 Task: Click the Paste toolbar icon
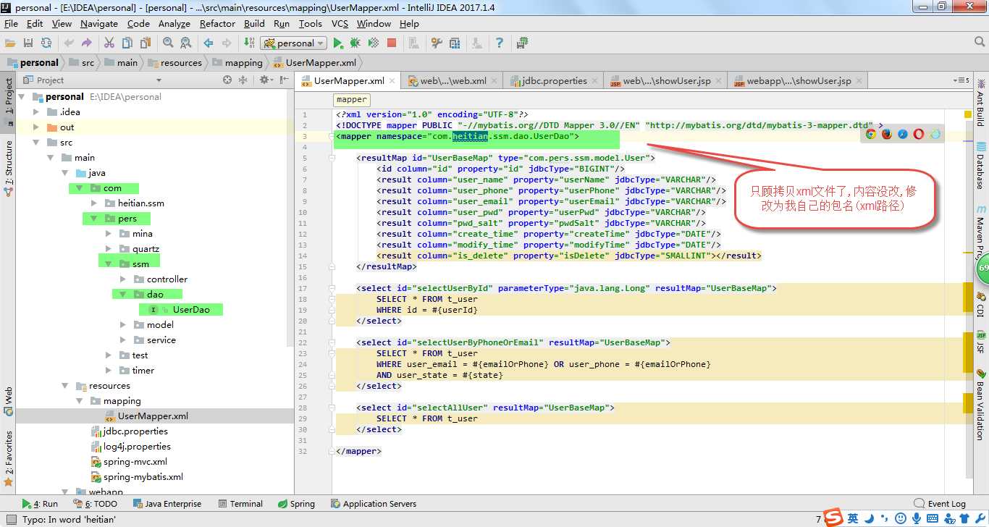click(x=145, y=43)
